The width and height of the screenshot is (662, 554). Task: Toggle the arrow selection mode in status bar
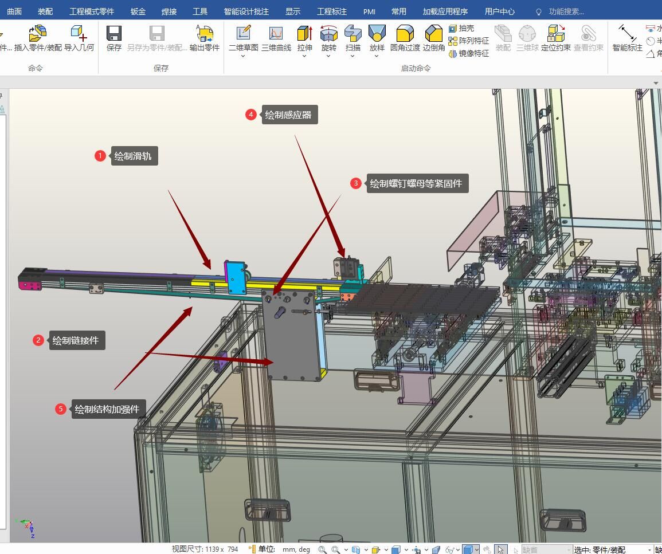pos(500,549)
